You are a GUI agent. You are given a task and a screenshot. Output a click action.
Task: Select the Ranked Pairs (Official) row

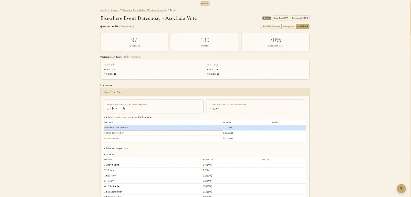[205, 128]
